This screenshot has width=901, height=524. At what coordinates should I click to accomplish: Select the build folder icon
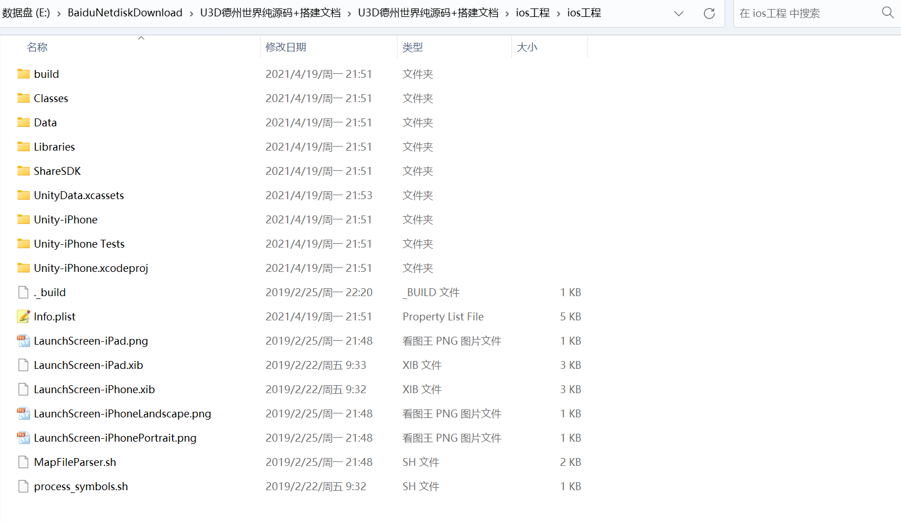24,74
